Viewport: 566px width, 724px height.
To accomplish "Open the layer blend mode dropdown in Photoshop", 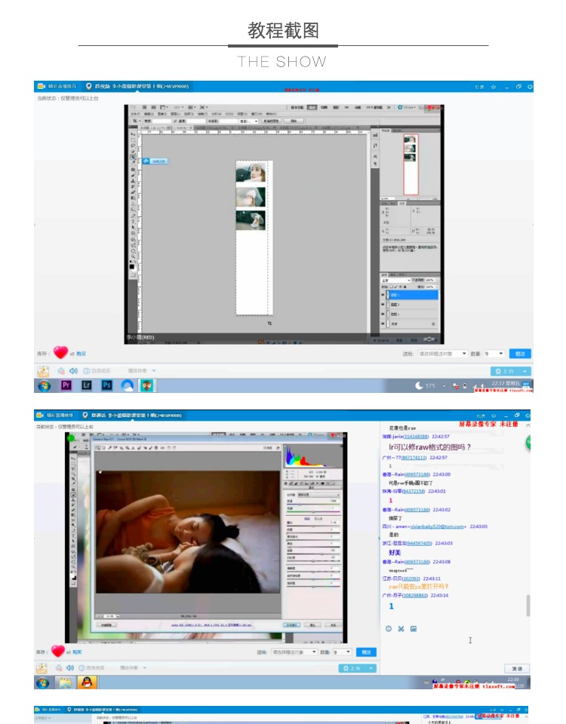I will pyautogui.click(x=396, y=281).
